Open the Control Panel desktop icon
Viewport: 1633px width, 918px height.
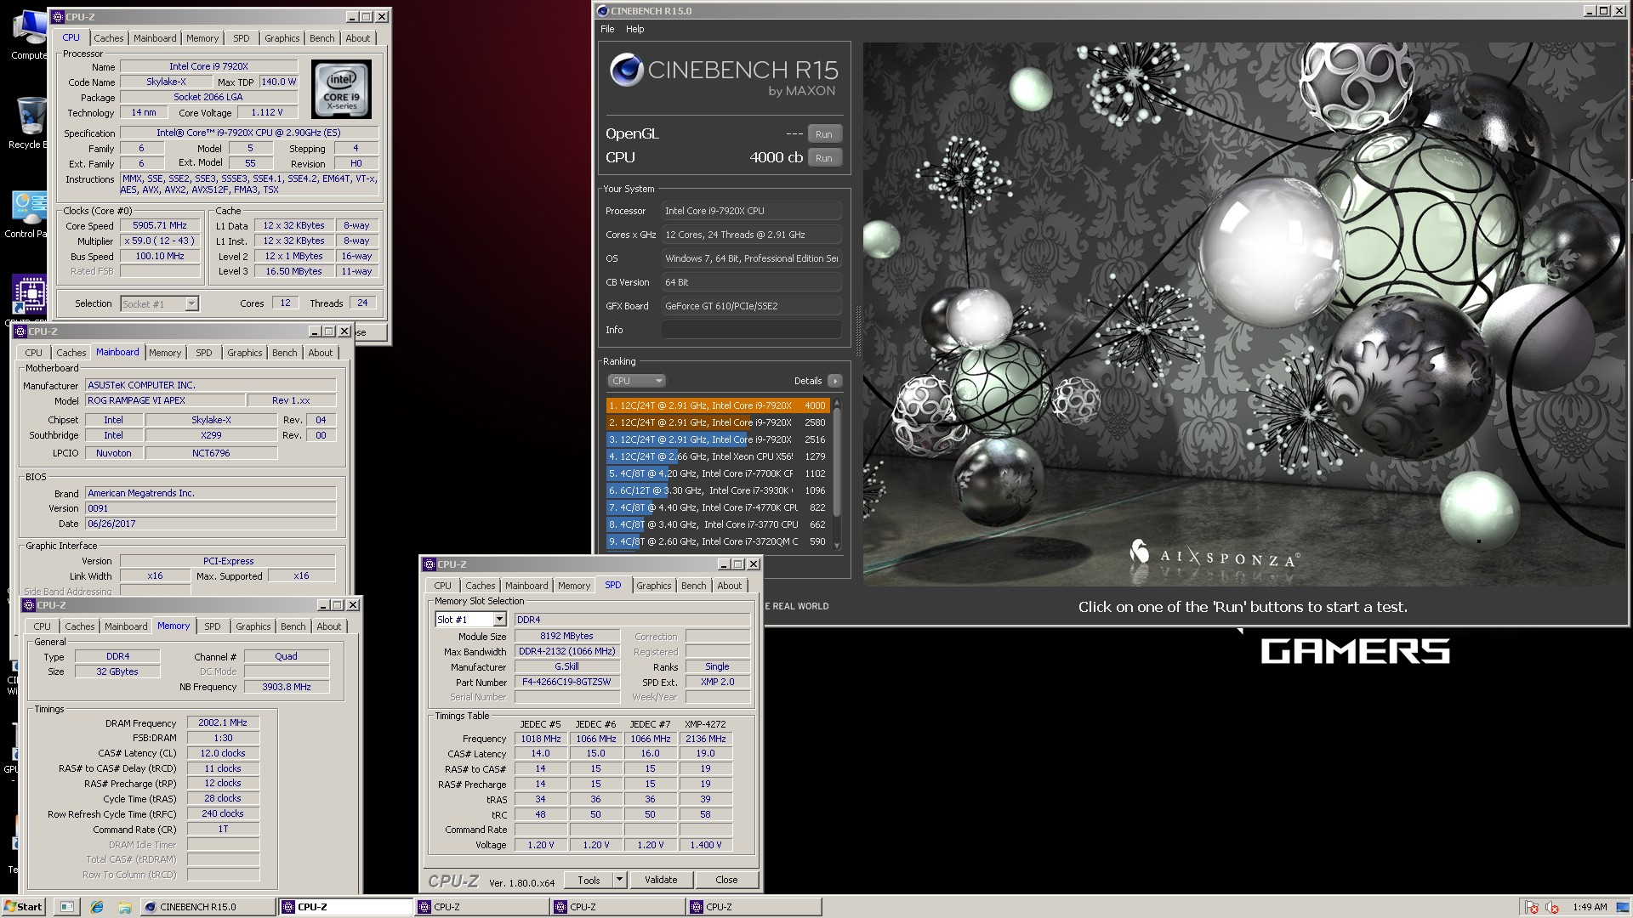click(29, 213)
